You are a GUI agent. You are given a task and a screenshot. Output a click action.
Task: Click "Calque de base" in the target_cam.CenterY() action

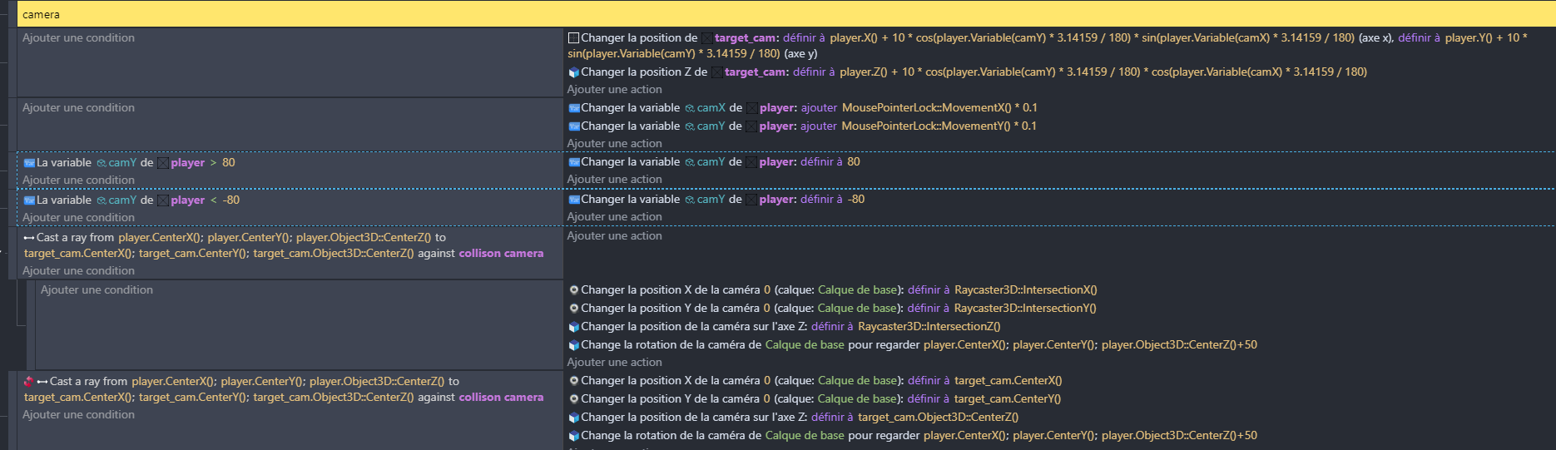coord(857,399)
